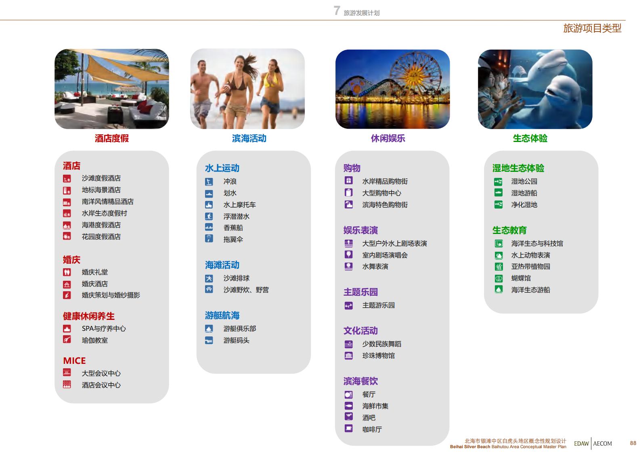Click the dock icon beside 游艇码头
Image resolution: width=641 pixels, height=453 pixels.
[209, 340]
